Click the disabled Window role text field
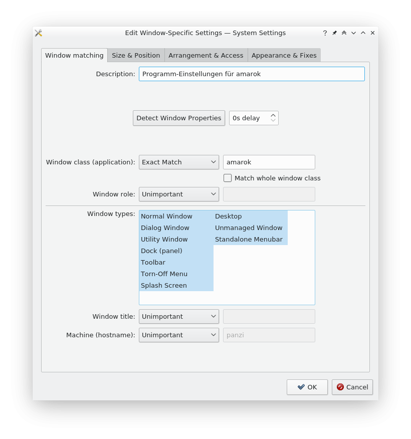The height and width of the screenshot is (439, 411). click(269, 194)
